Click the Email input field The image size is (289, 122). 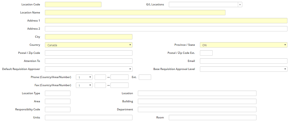243,61
